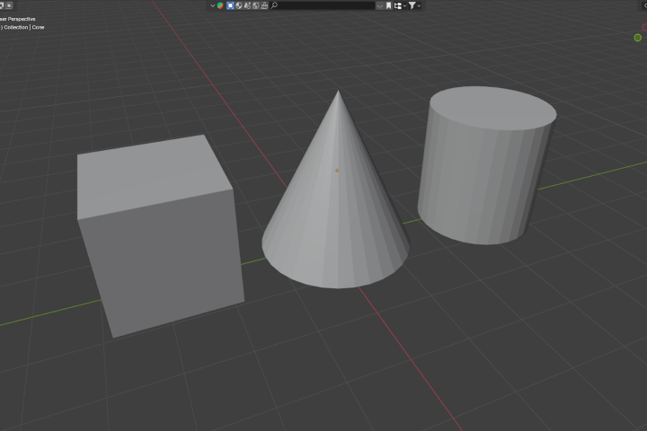Expand the chevron button right of search field
The width and height of the screenshot is (647, 431).
380,5
